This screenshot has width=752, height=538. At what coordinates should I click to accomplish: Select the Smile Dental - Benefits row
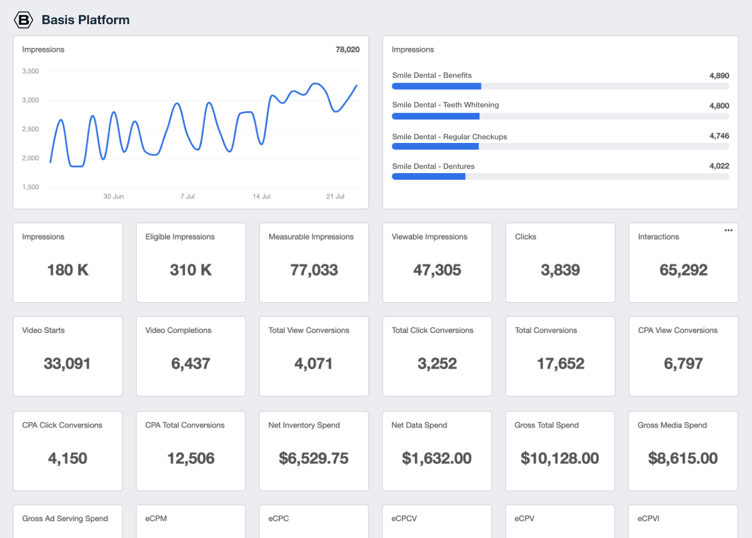(560, 80)
